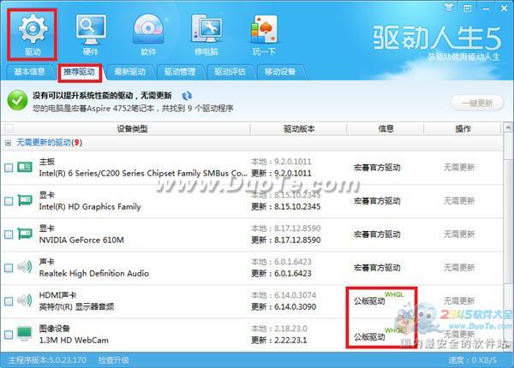Tick the checkbox for Intel HD Graphics Family

[9, 201]
